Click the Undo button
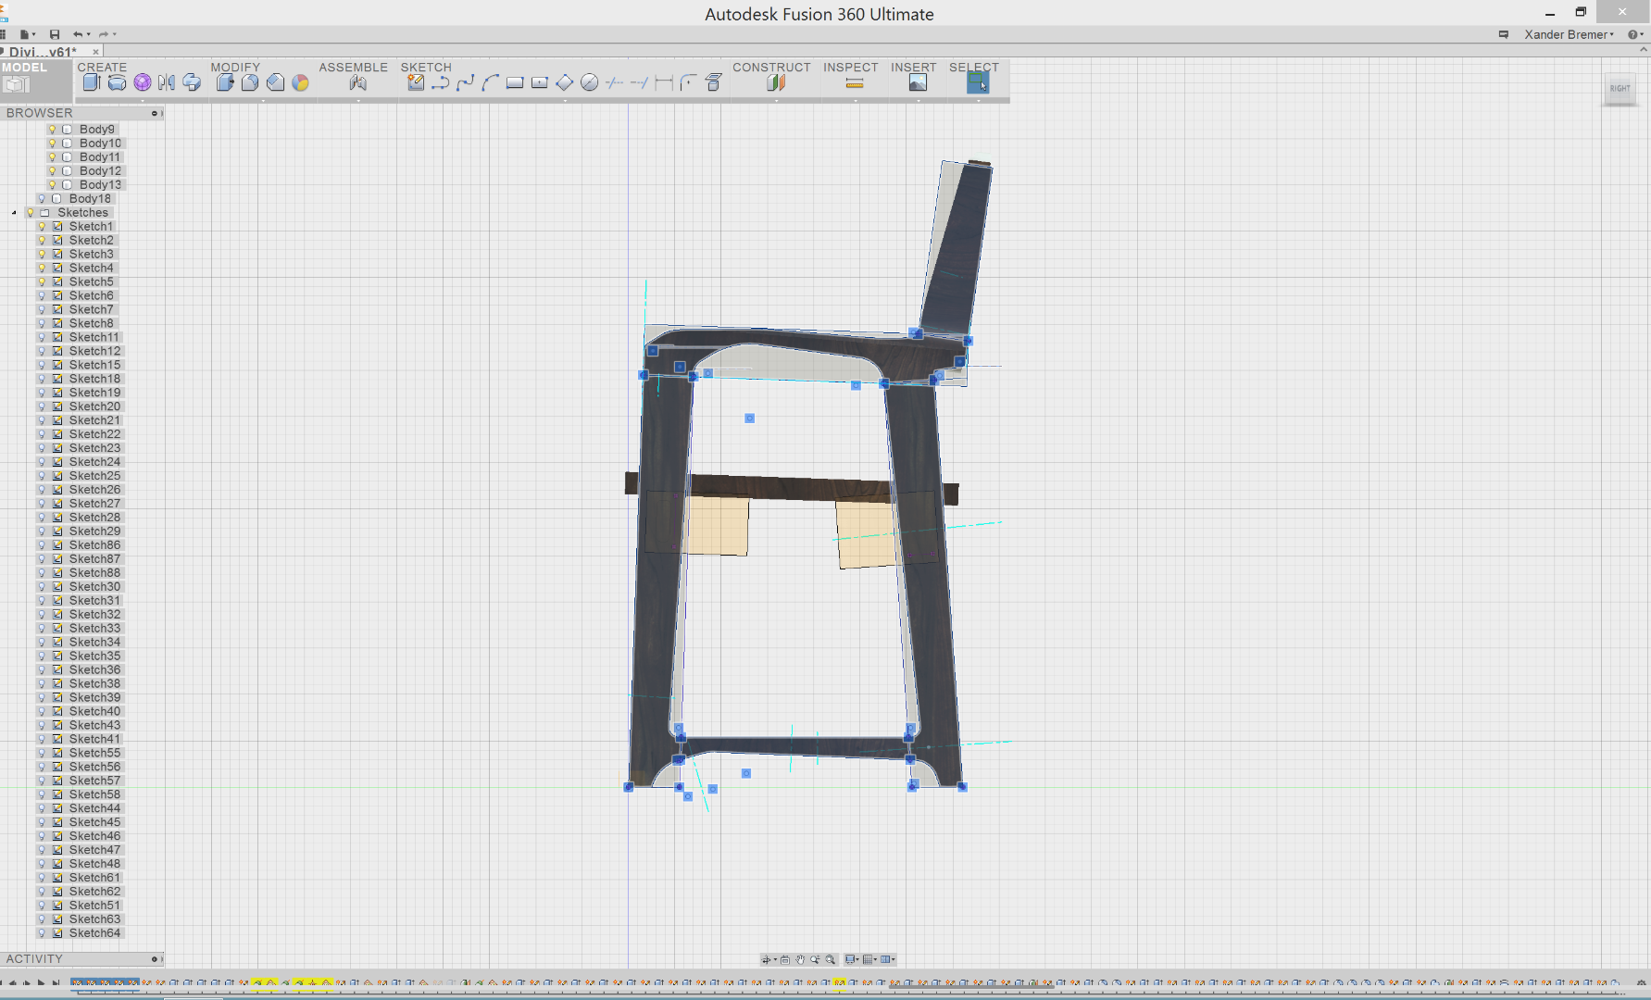Screen dimensions: 1651x1000 (x=78, y=34)
